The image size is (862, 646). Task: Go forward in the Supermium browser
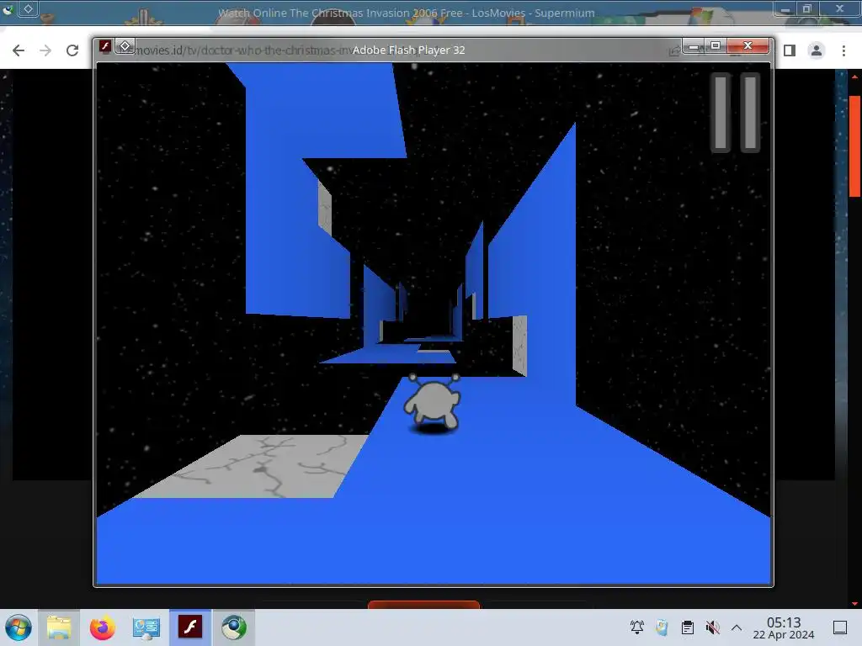(x=45, y=50)
